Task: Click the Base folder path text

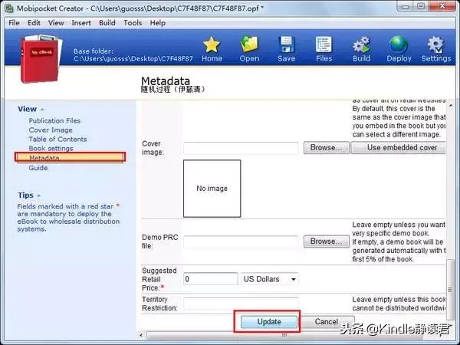Action: pyautogui.click(x=133, y=59)
